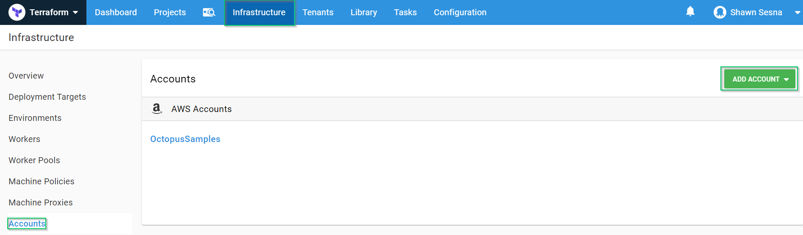This screenshot has width=803, height=235.
Task: Click the Amazon logo beside AWS Accounts
Action: 157,109
